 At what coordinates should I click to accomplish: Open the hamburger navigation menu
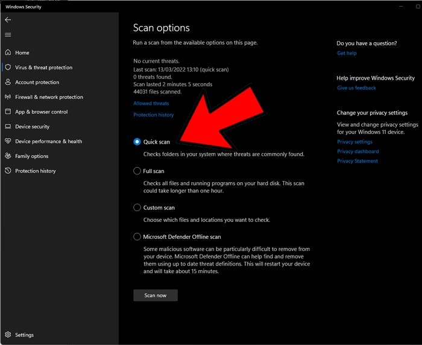pyautogui.click(x=8, y=35)
